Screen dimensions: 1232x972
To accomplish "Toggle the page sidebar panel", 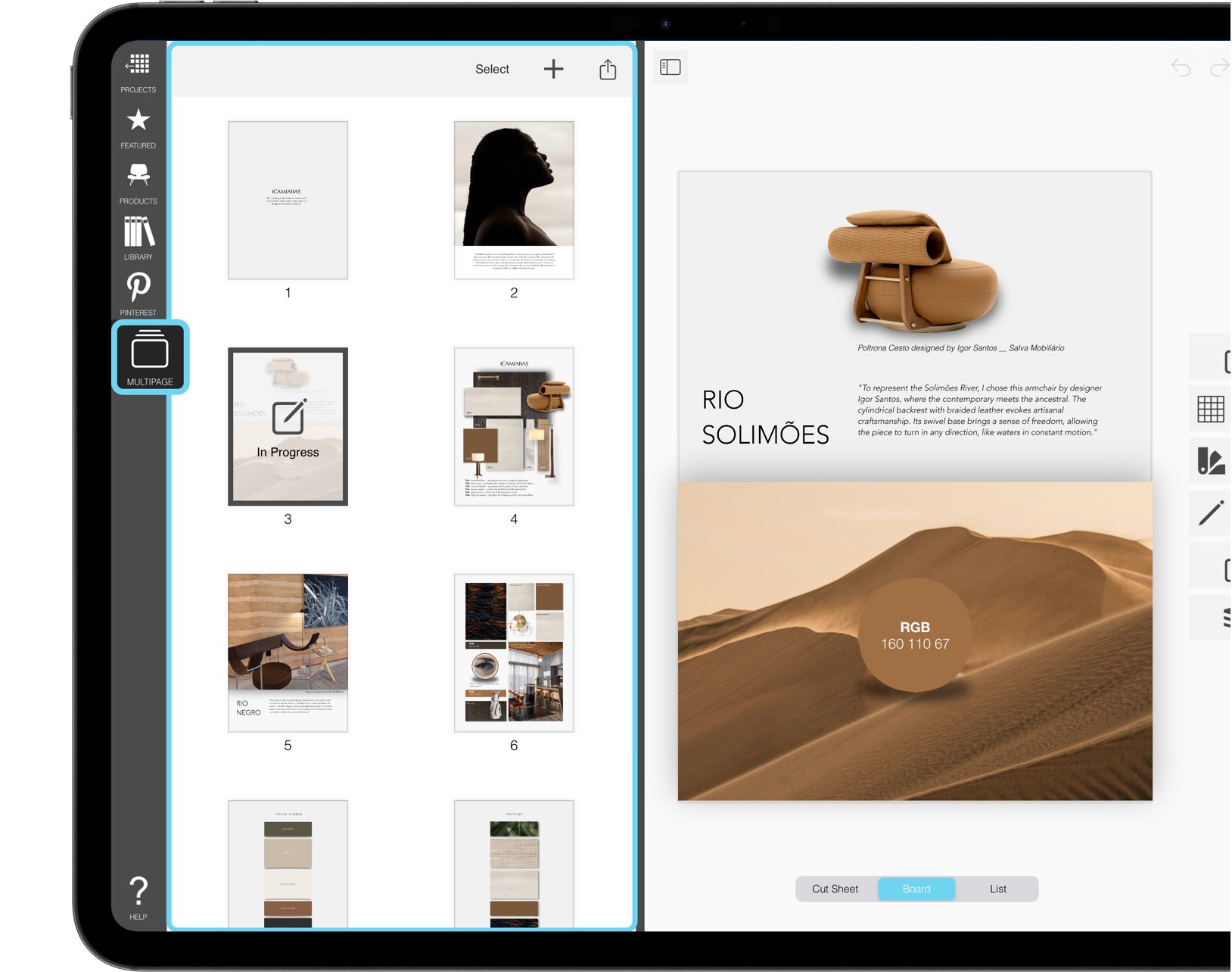I will tap(670, 67).
